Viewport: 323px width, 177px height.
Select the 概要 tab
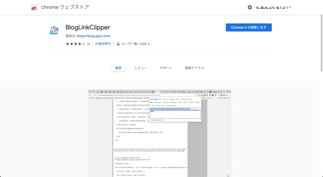(119, 68)
